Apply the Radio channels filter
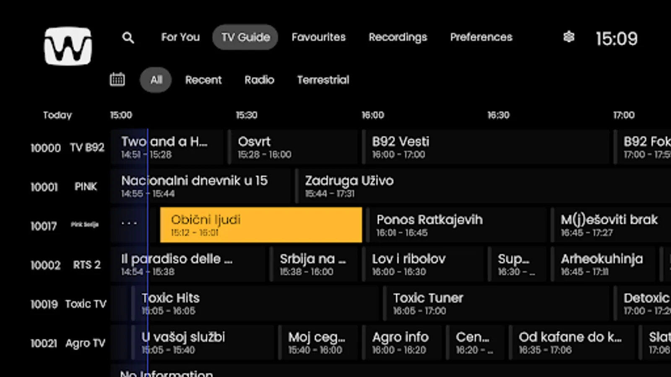Image resolution: width=671 pixels, height=377 pixels. point(259,80)
